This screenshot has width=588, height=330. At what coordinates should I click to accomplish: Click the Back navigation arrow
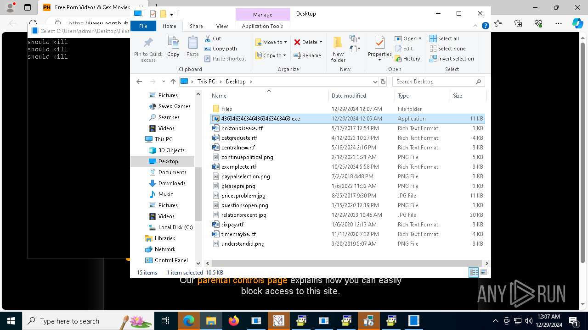(x=139, y=82)
